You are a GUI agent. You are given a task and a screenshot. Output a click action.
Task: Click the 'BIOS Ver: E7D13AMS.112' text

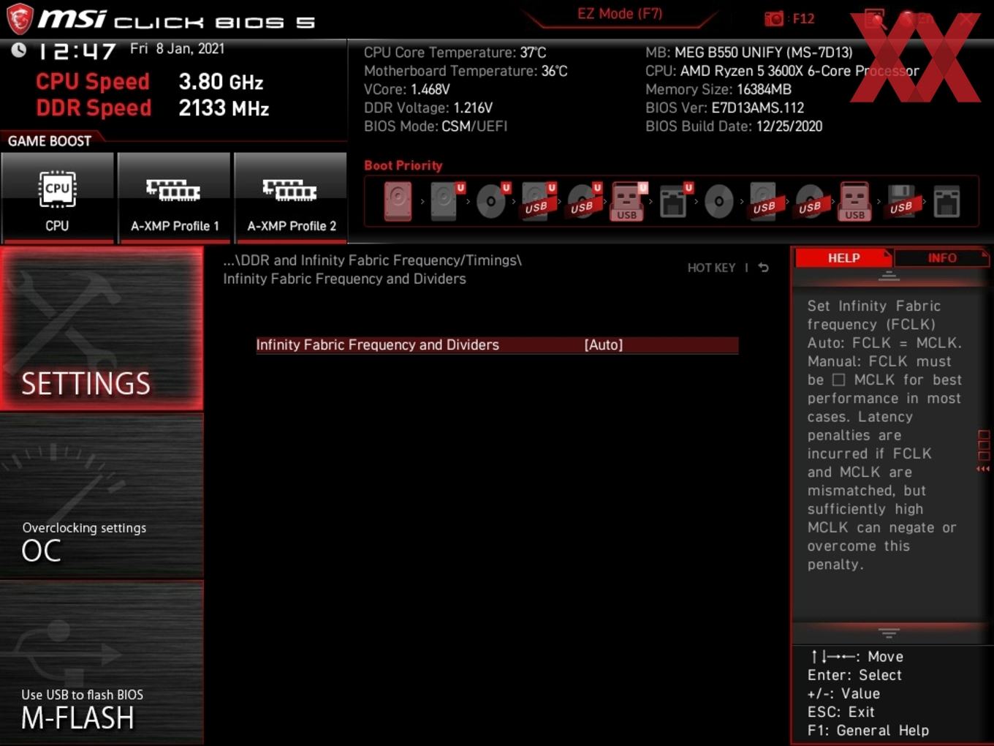(724, 108)
